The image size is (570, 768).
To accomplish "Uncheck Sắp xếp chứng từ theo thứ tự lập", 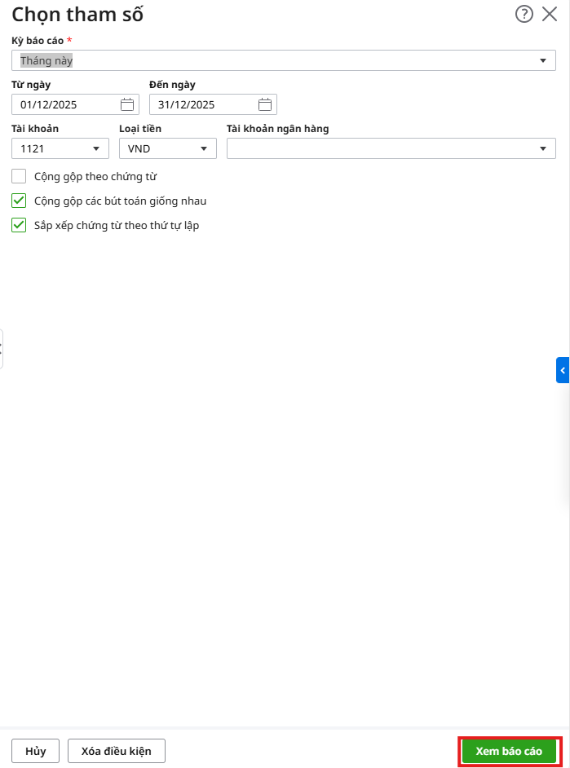I will click(x=20, y=225).
